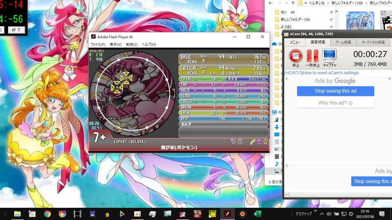
Task: Switch to the ゲーム録画 tab in oCam
Action: 343,42
